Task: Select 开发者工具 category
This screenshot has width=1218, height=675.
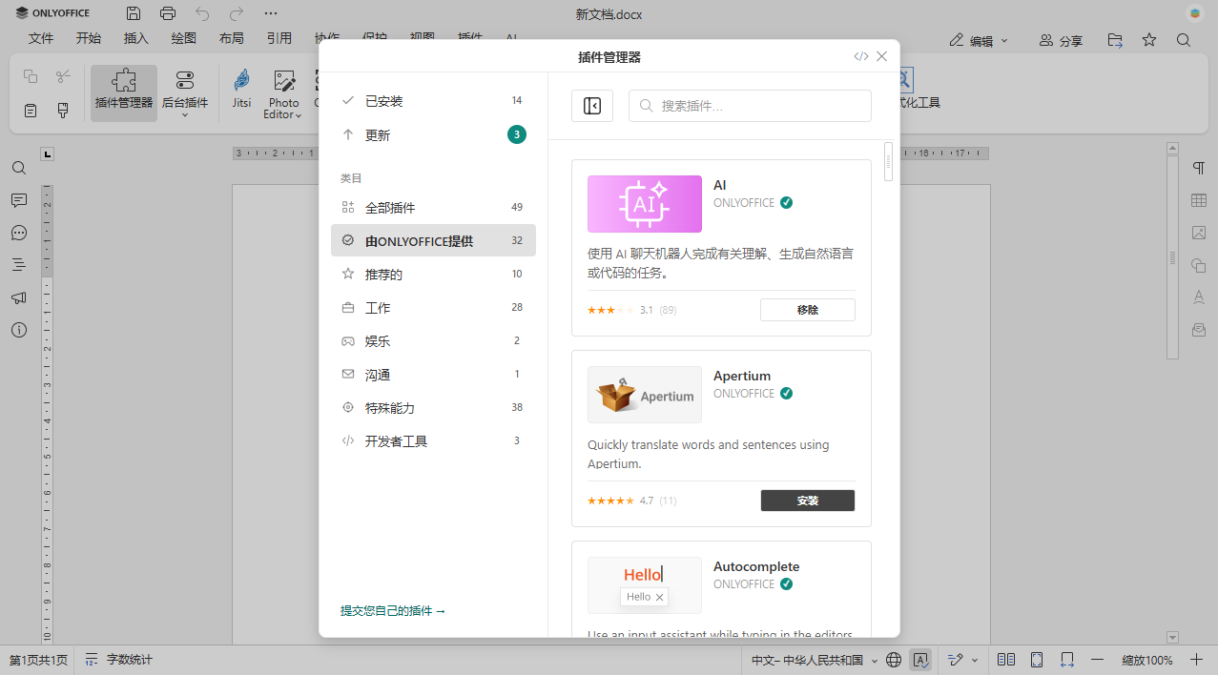Action: 433,441
